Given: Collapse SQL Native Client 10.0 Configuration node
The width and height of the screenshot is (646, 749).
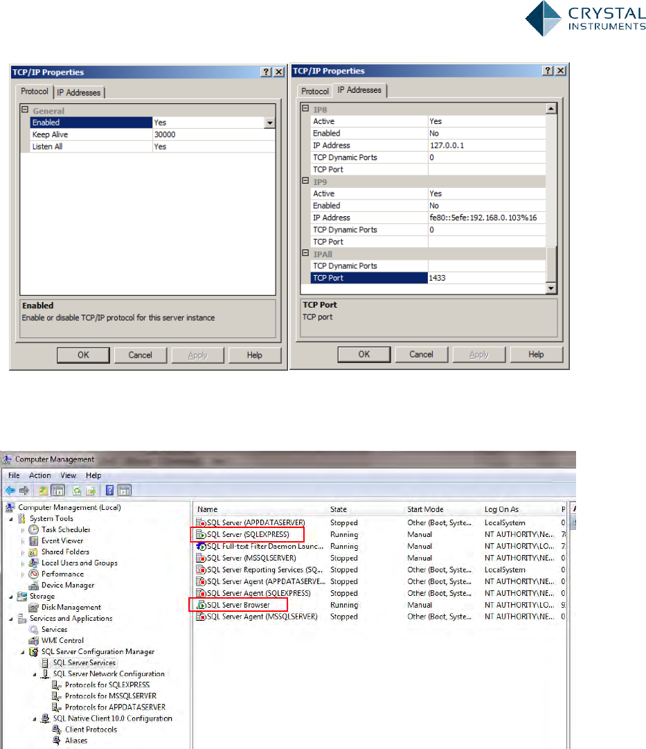Looking at the screenshot, I should tap(35, 719).
